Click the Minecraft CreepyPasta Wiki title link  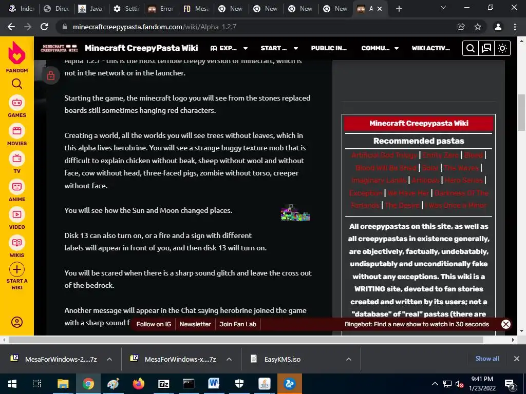coord(141,48)
